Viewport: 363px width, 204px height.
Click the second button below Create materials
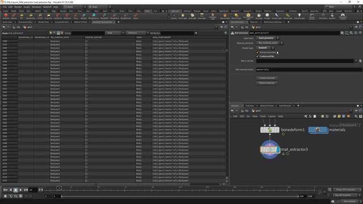pyautogui.click(x=267, y=83)
